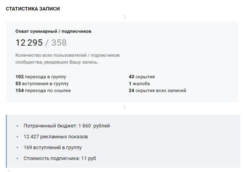Click the 24 скрытия всех записей stat
The height and width of the screenshot is (172, 244).
[157, 90]
